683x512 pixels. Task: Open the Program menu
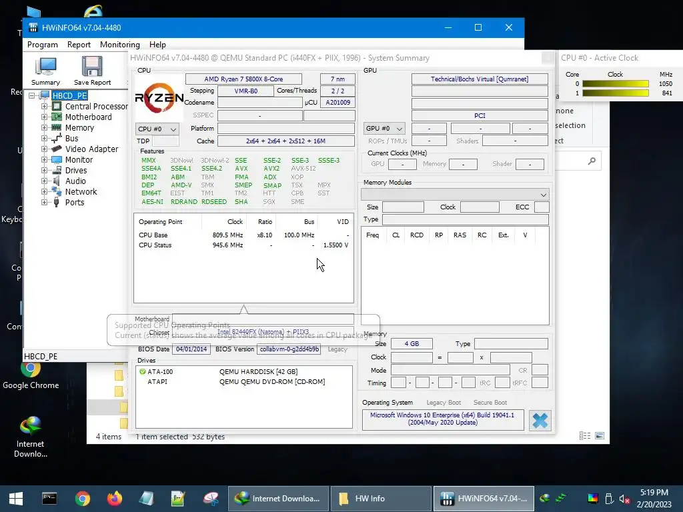[x=42, y=45]
